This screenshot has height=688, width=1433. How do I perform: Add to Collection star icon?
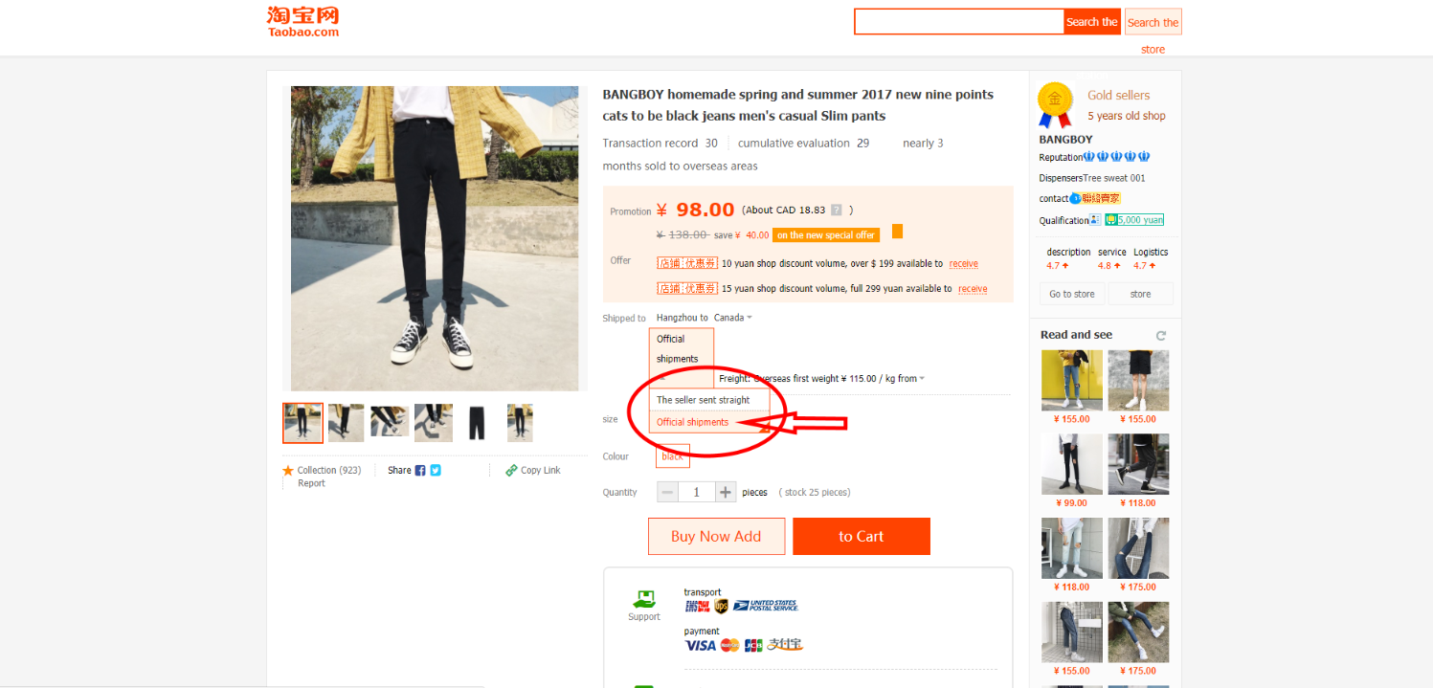click(288, 471)
